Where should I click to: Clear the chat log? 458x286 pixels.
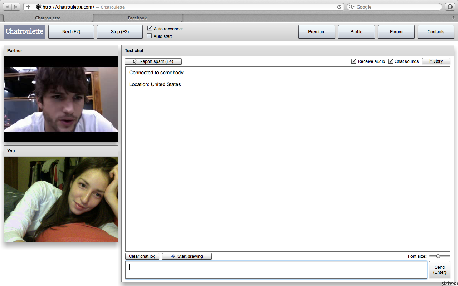pyautogui.click(x=142, y=256)
